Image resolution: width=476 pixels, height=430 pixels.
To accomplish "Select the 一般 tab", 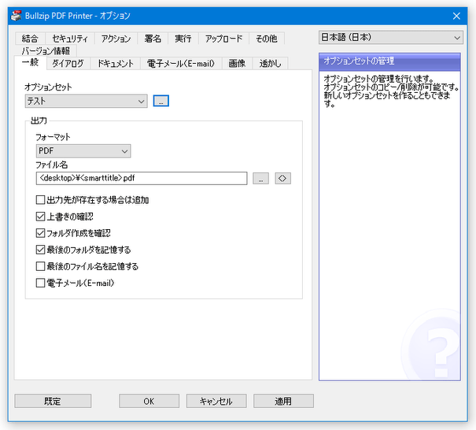I will tap(30, 62).
